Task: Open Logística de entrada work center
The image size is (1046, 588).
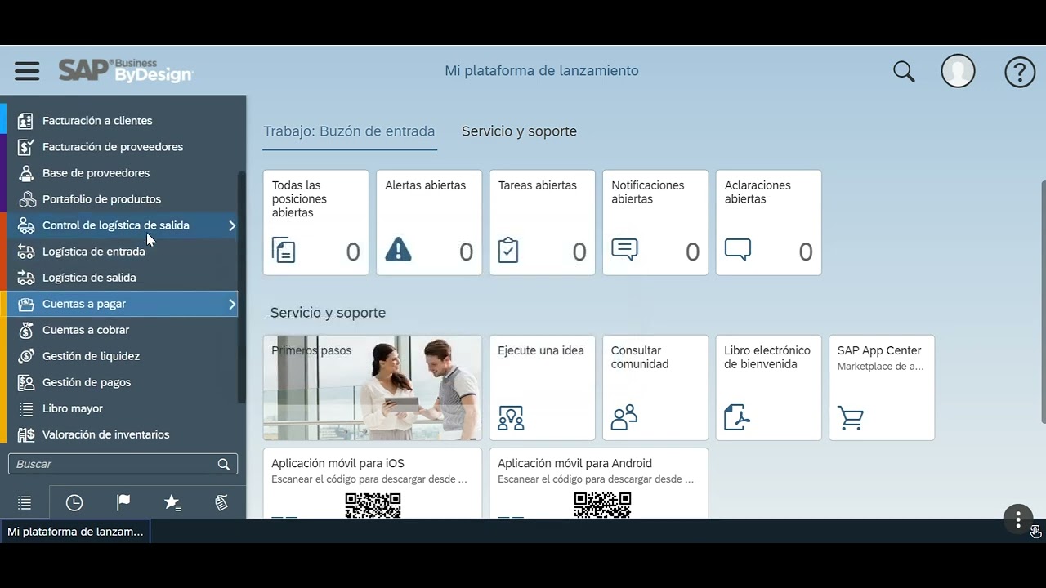Action: point(119,252)
